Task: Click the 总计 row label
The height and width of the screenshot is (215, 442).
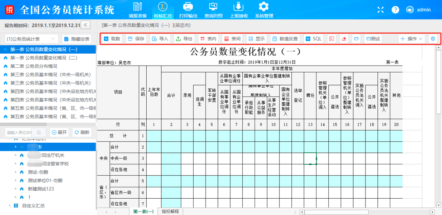Action: pos(118,136)
